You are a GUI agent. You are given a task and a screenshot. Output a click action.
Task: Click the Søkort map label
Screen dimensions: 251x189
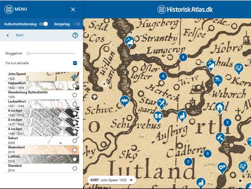tap(13, 138)
